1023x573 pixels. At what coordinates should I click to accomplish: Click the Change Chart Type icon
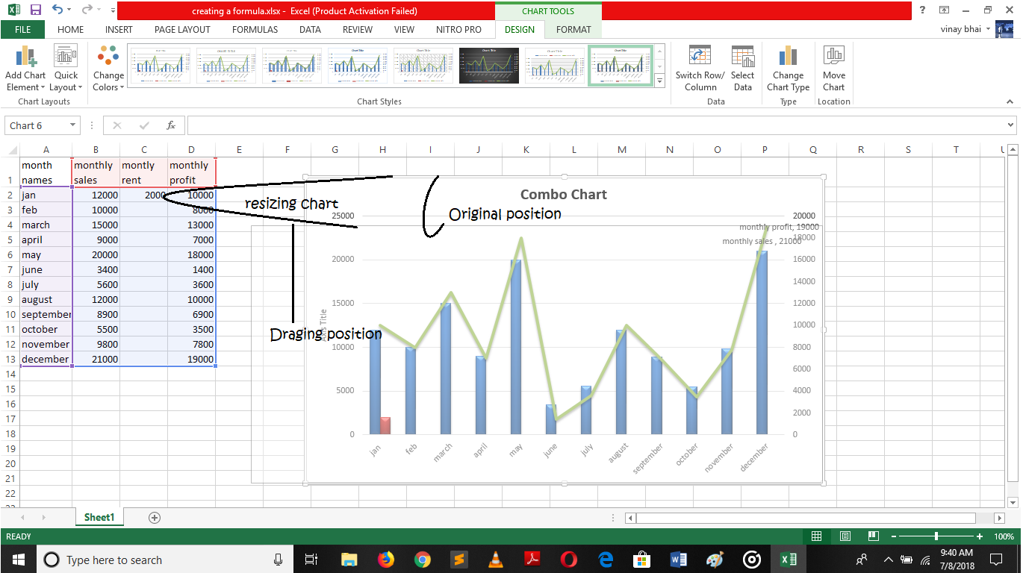(788, 57)
